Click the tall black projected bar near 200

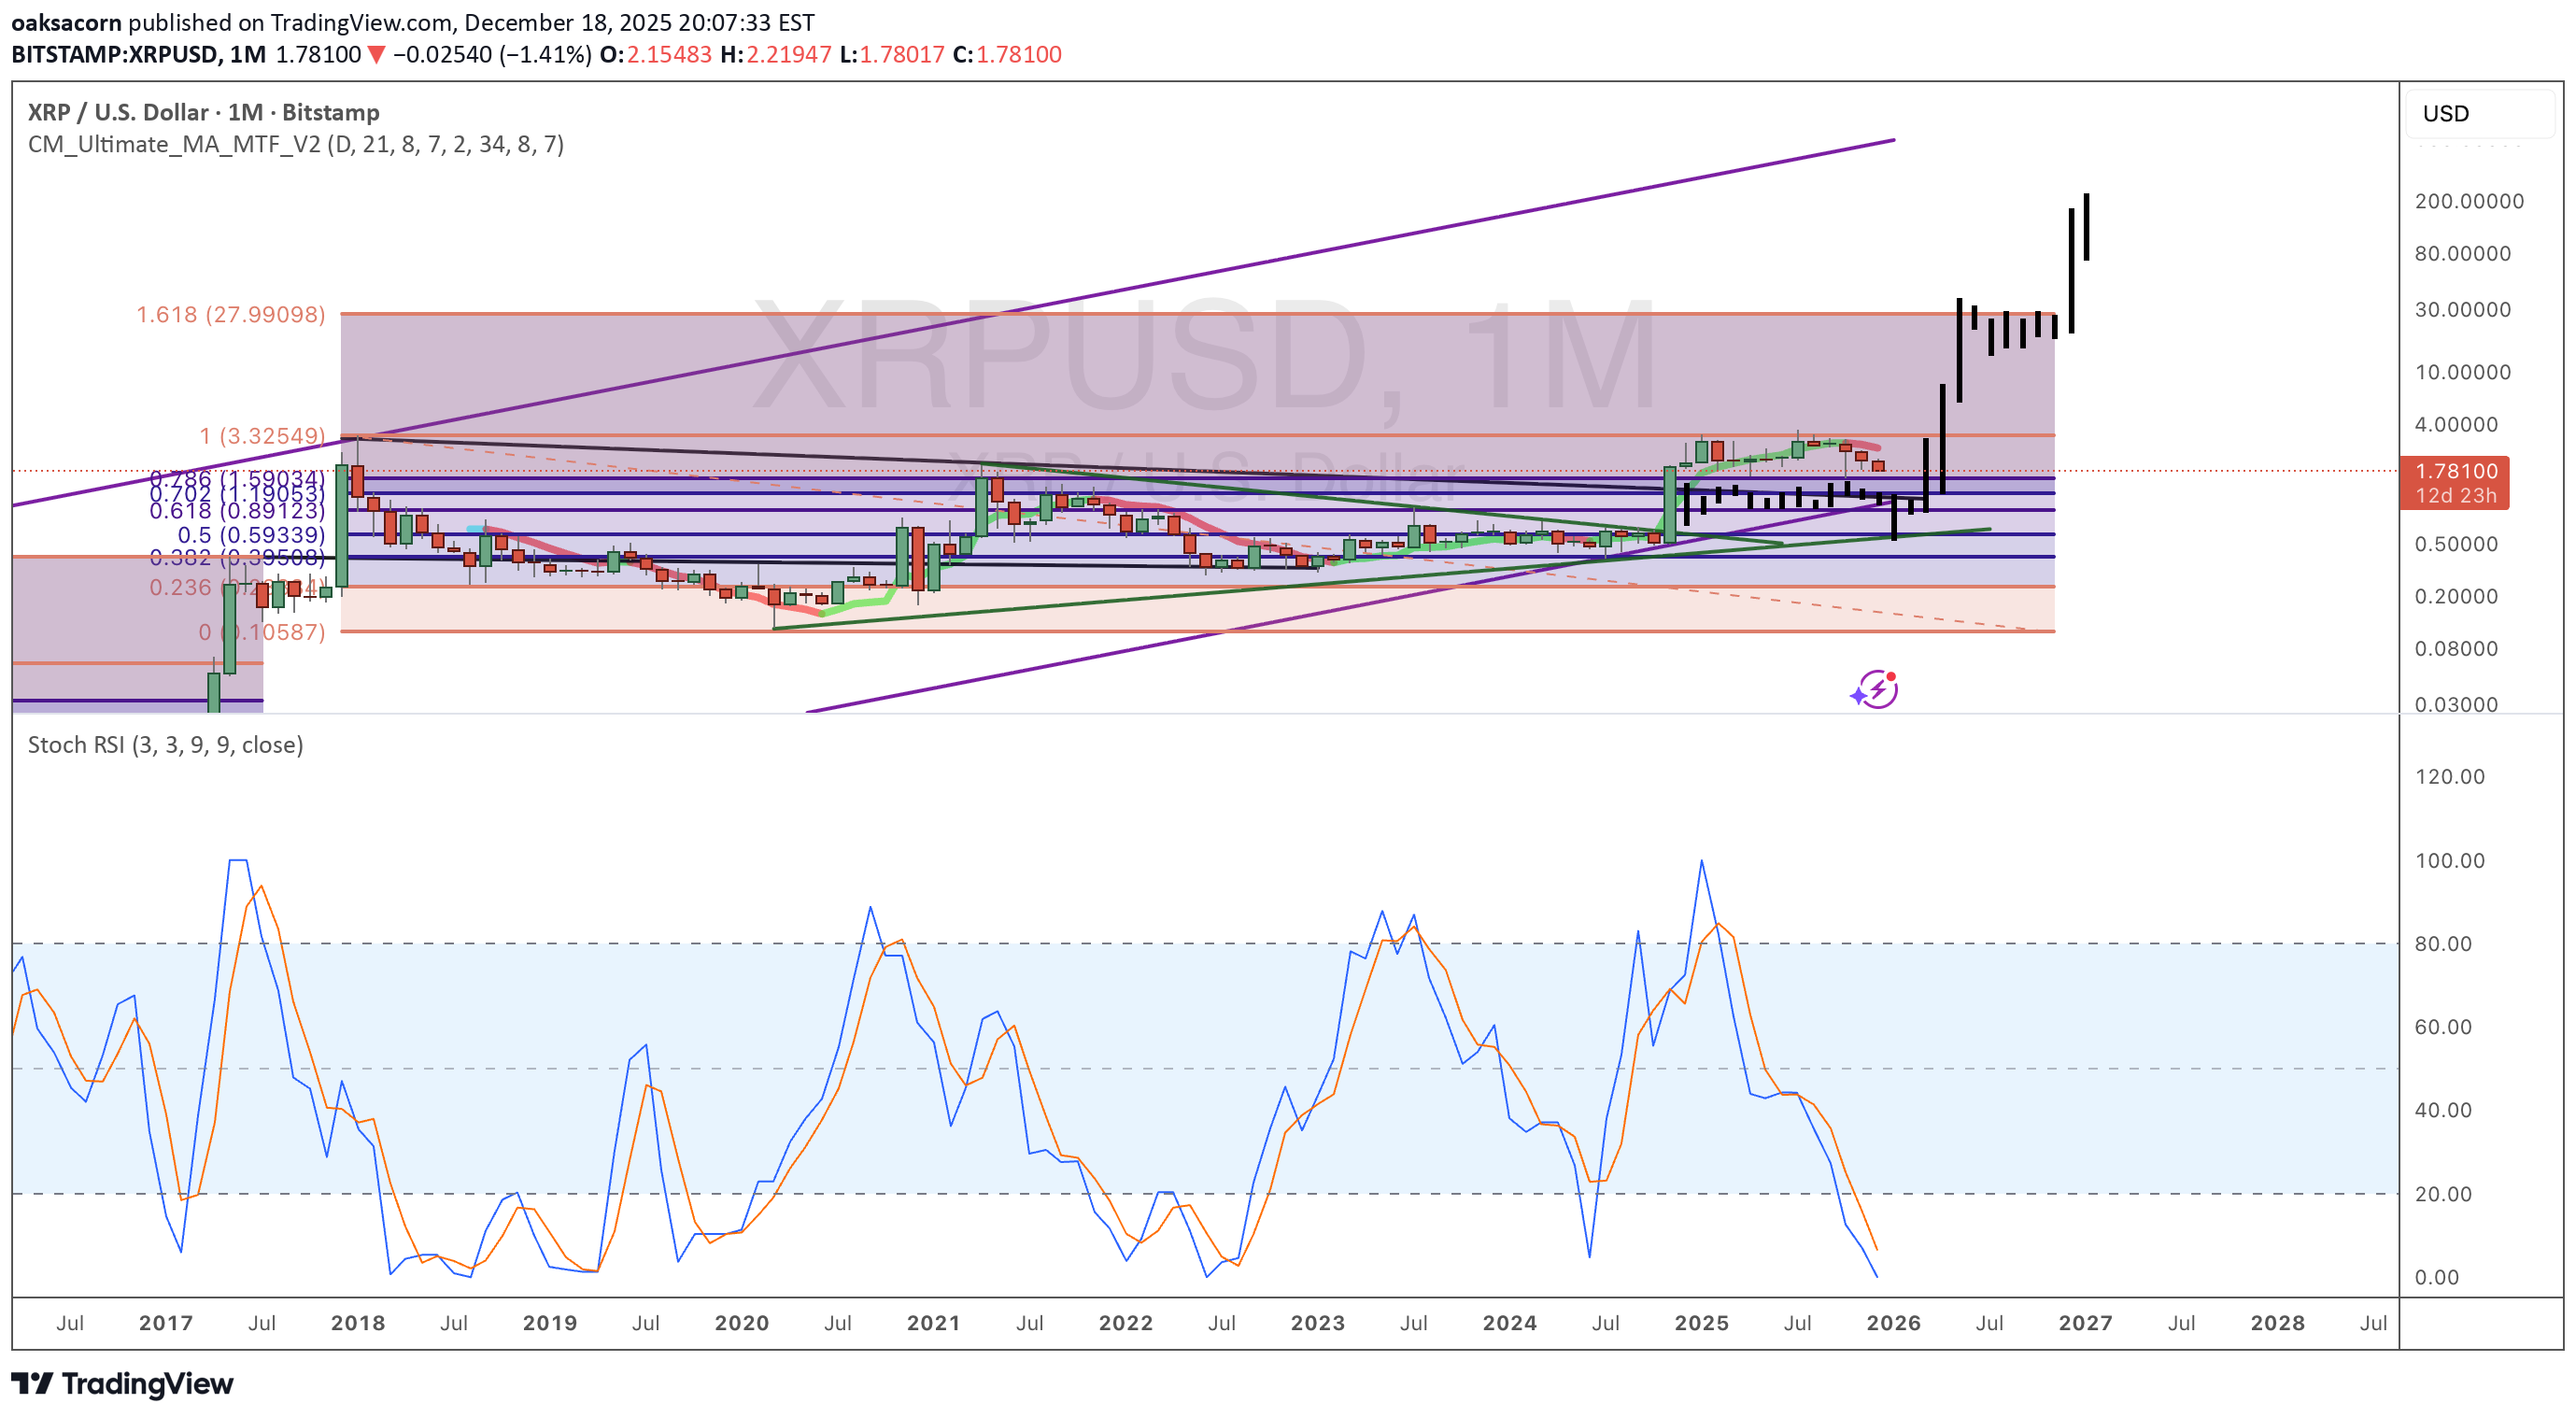pyautogui.click(x=2086, y=227)
